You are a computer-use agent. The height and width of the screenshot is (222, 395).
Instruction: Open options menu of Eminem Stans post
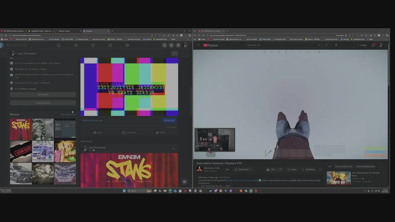tap(174, 149)
